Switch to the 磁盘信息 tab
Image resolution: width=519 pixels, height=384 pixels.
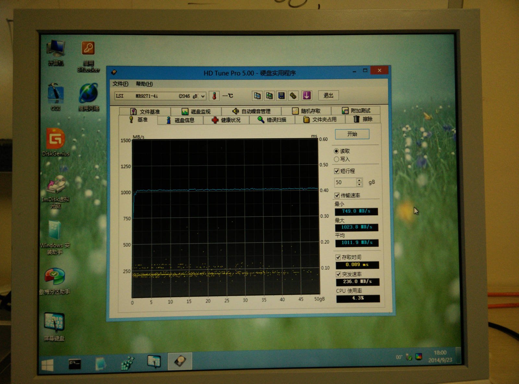click(x=180, y=120)
